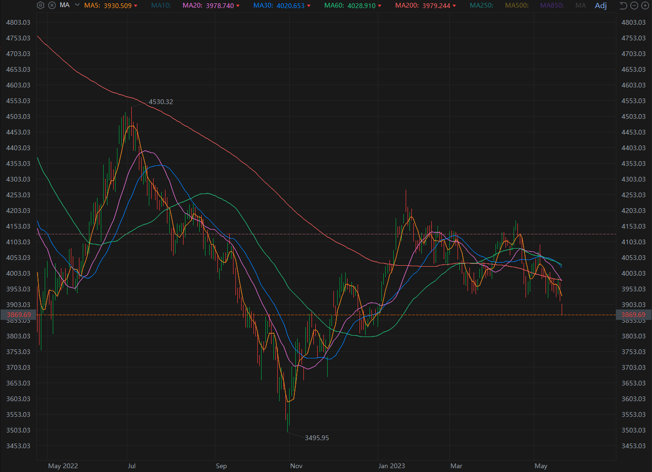Expand the MA indicator chevron dropdown
The image size is (652, 472).
(77, 5)
